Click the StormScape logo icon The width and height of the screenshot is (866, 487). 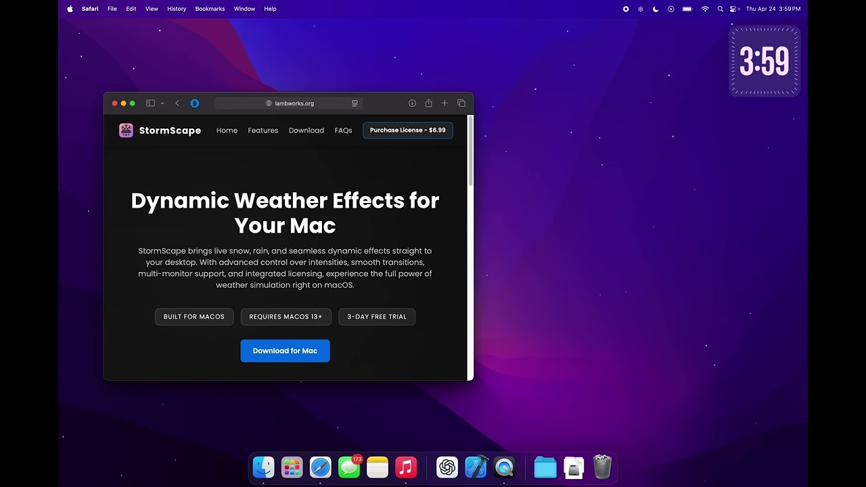[x=126, y=131]
